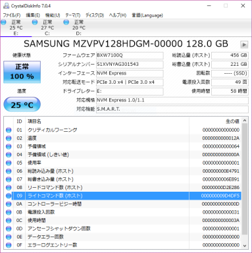Click the ID column header
The image size is (252, 253).
(x=20, y=121)
